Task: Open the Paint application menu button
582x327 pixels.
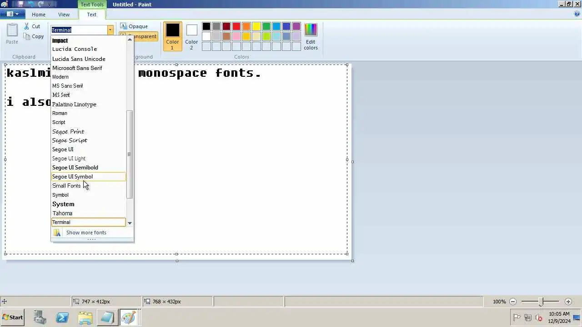Action: tap(12, 14)
